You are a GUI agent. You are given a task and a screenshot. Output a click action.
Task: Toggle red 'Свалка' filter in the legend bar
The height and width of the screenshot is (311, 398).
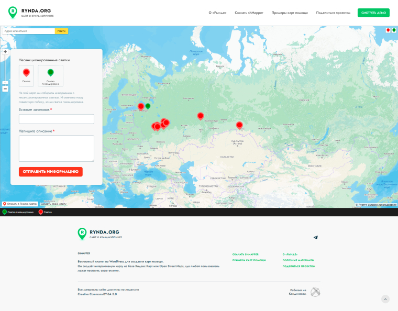(45, 212)
